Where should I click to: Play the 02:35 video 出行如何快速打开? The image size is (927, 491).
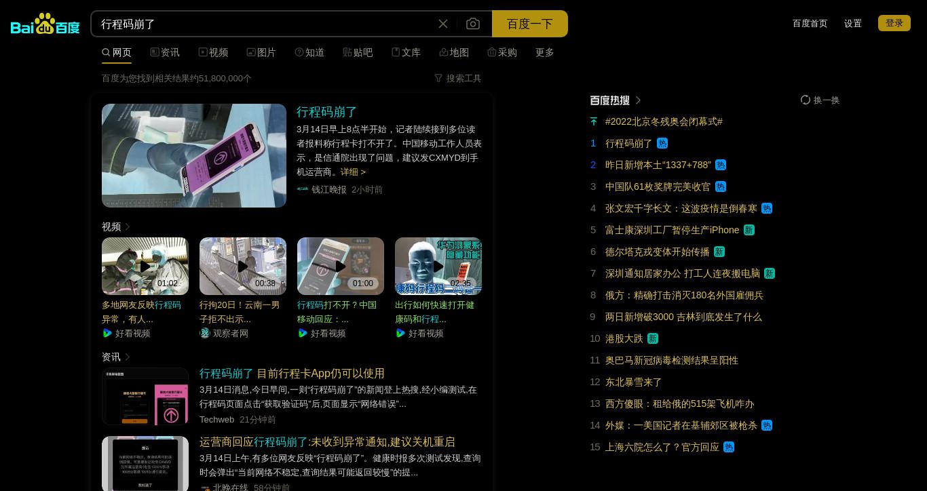(x=438, y=266)
